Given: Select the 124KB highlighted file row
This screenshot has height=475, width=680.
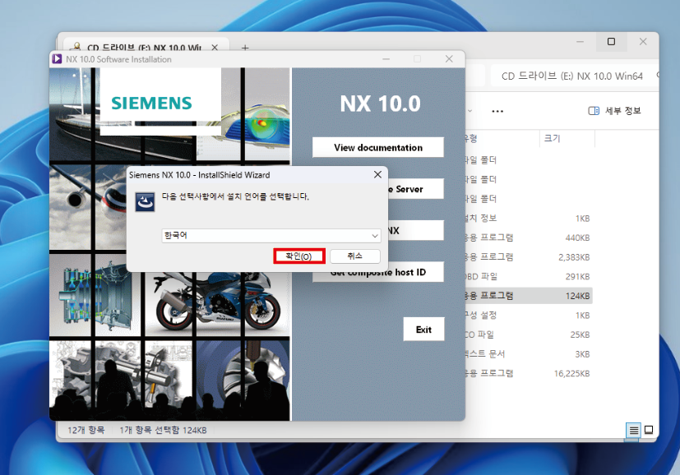Looking at the screenshot, I should click(x=529, y=296).
